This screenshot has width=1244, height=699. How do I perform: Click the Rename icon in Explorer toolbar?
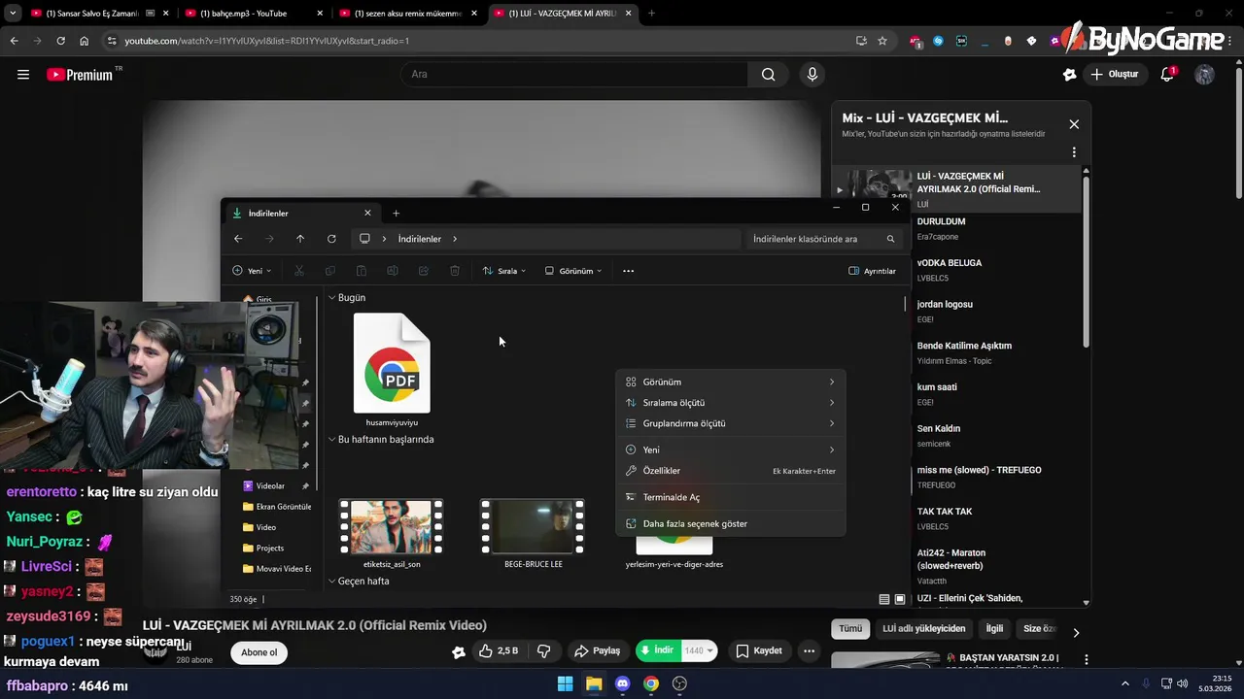coord(393,271)
